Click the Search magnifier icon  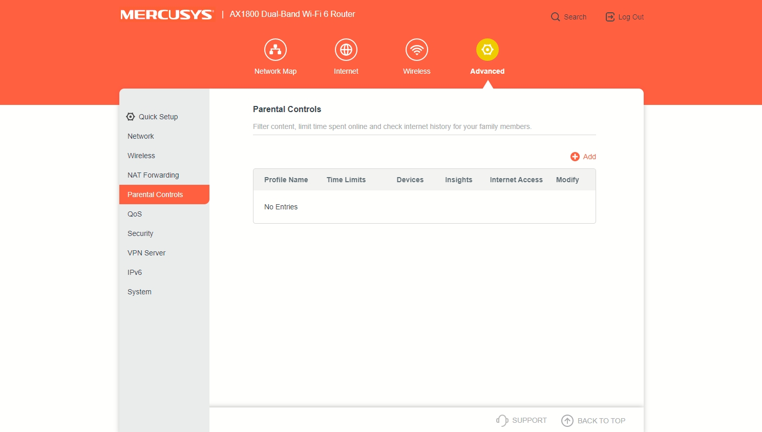[x=555, y=17]
